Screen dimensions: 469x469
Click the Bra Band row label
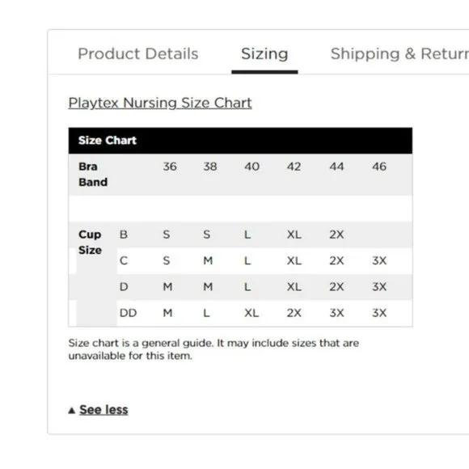coord(93,174)
